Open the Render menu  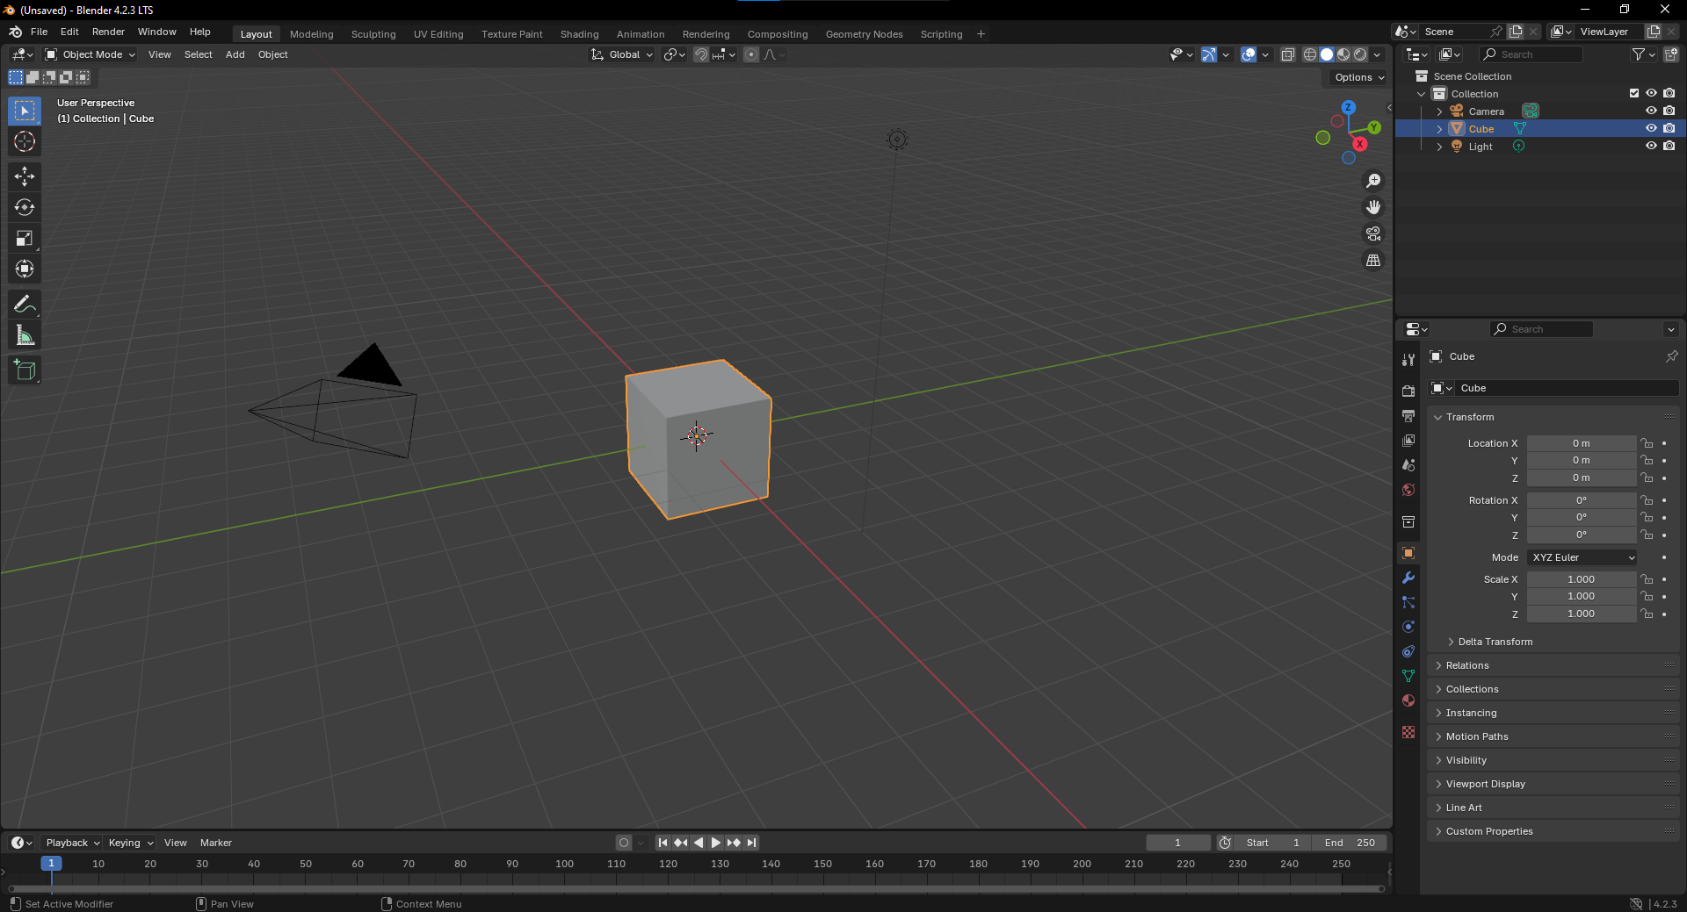107,32
